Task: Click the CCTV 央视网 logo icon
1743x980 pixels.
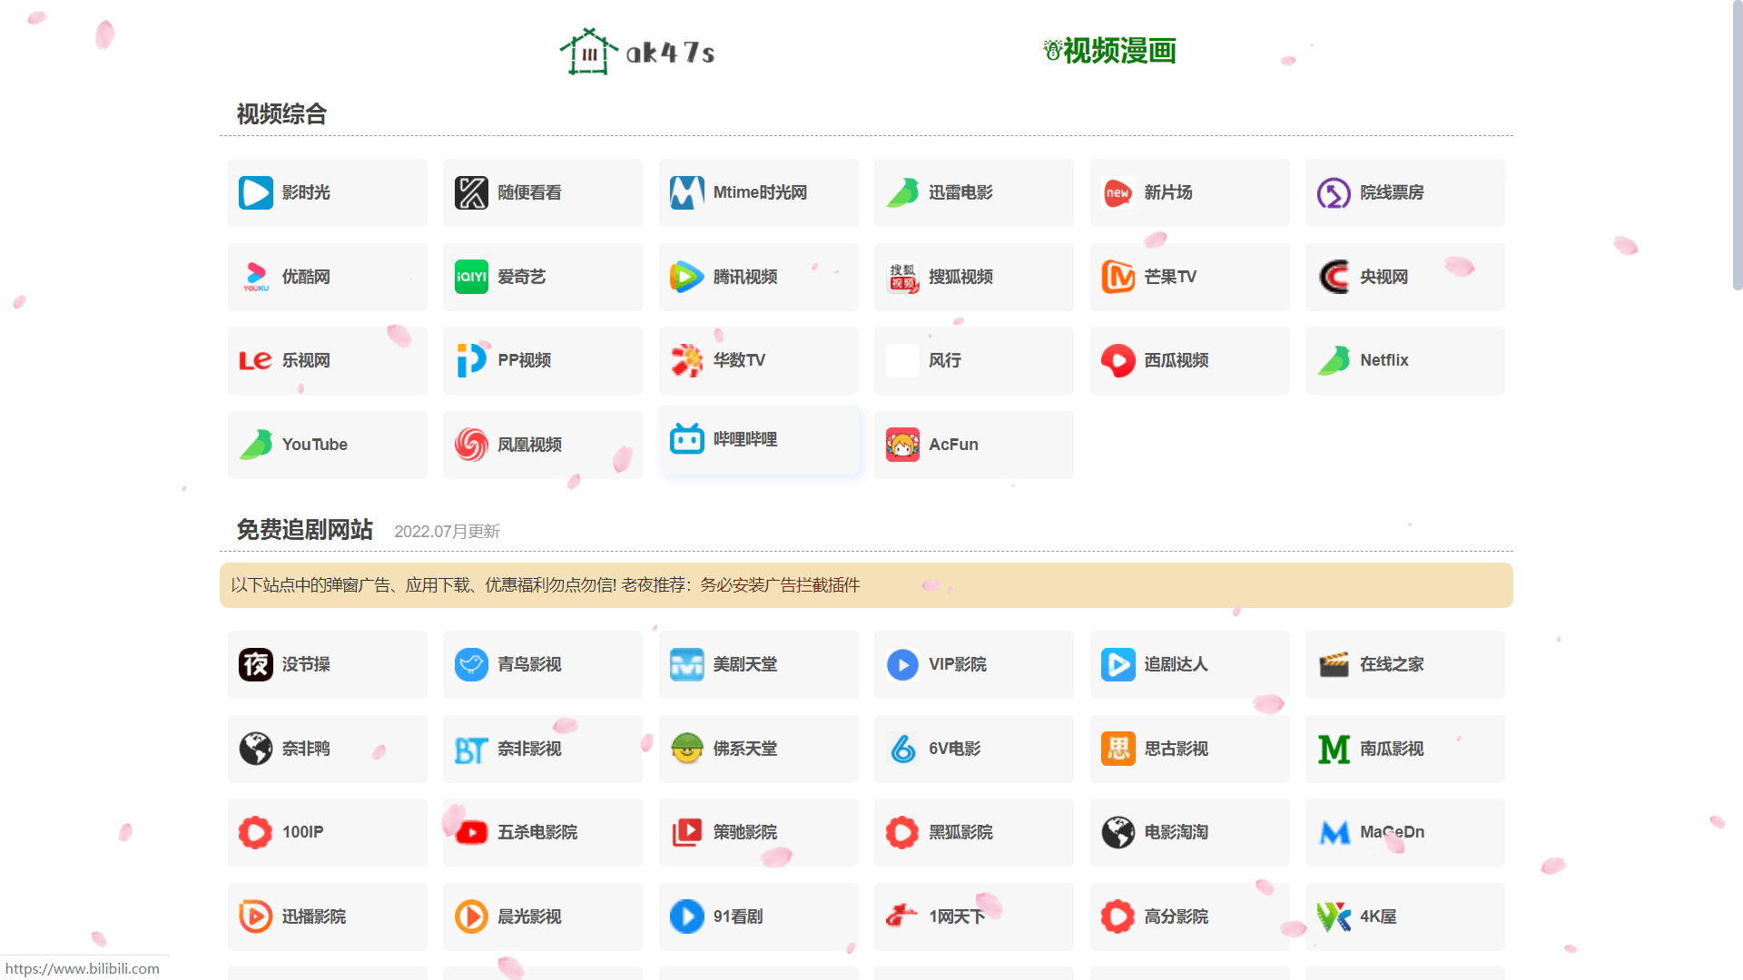Action: (x=1334, y=277)
